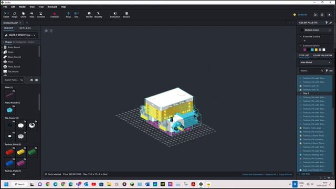Select the magenta Technic Brick thumbnail
The width and height of the screenshot is (336, 189).
coord(21,163)
